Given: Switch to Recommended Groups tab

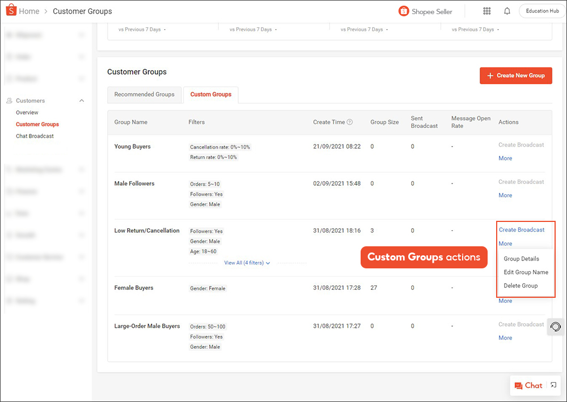Looking at the screenshot, I should tap(145, 95).
